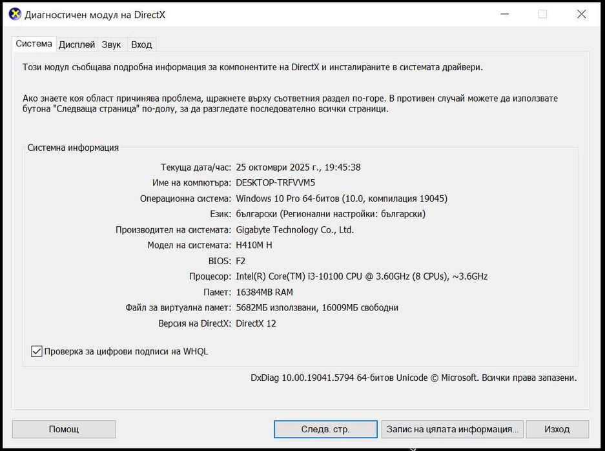Open the Звук tab
Screen dimensions: 605x451
pyautogui.click(x=111, y=44)
